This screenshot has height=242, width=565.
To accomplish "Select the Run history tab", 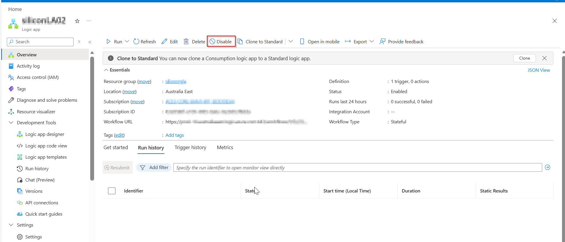I will coord(151,148).
